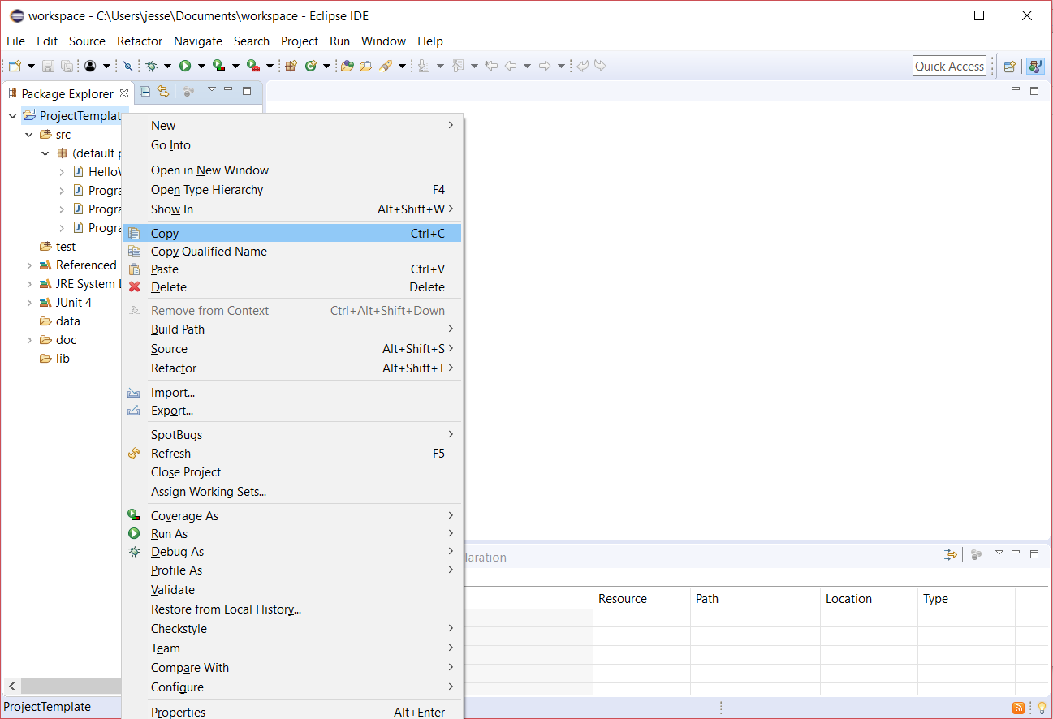Click the Open Type folder icon
The width and height of the screenshot is (1053, 719).
coord(347,67)
